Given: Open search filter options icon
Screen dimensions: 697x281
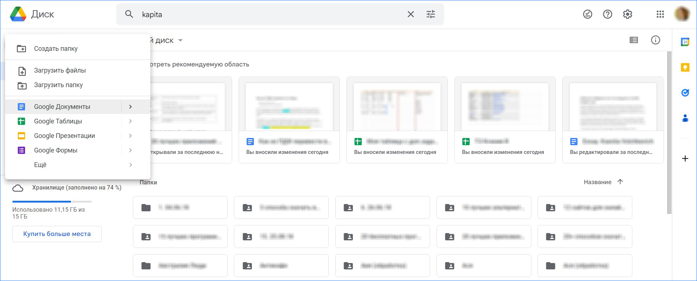Looking at the screenshot, I should (x=431, y=14).
